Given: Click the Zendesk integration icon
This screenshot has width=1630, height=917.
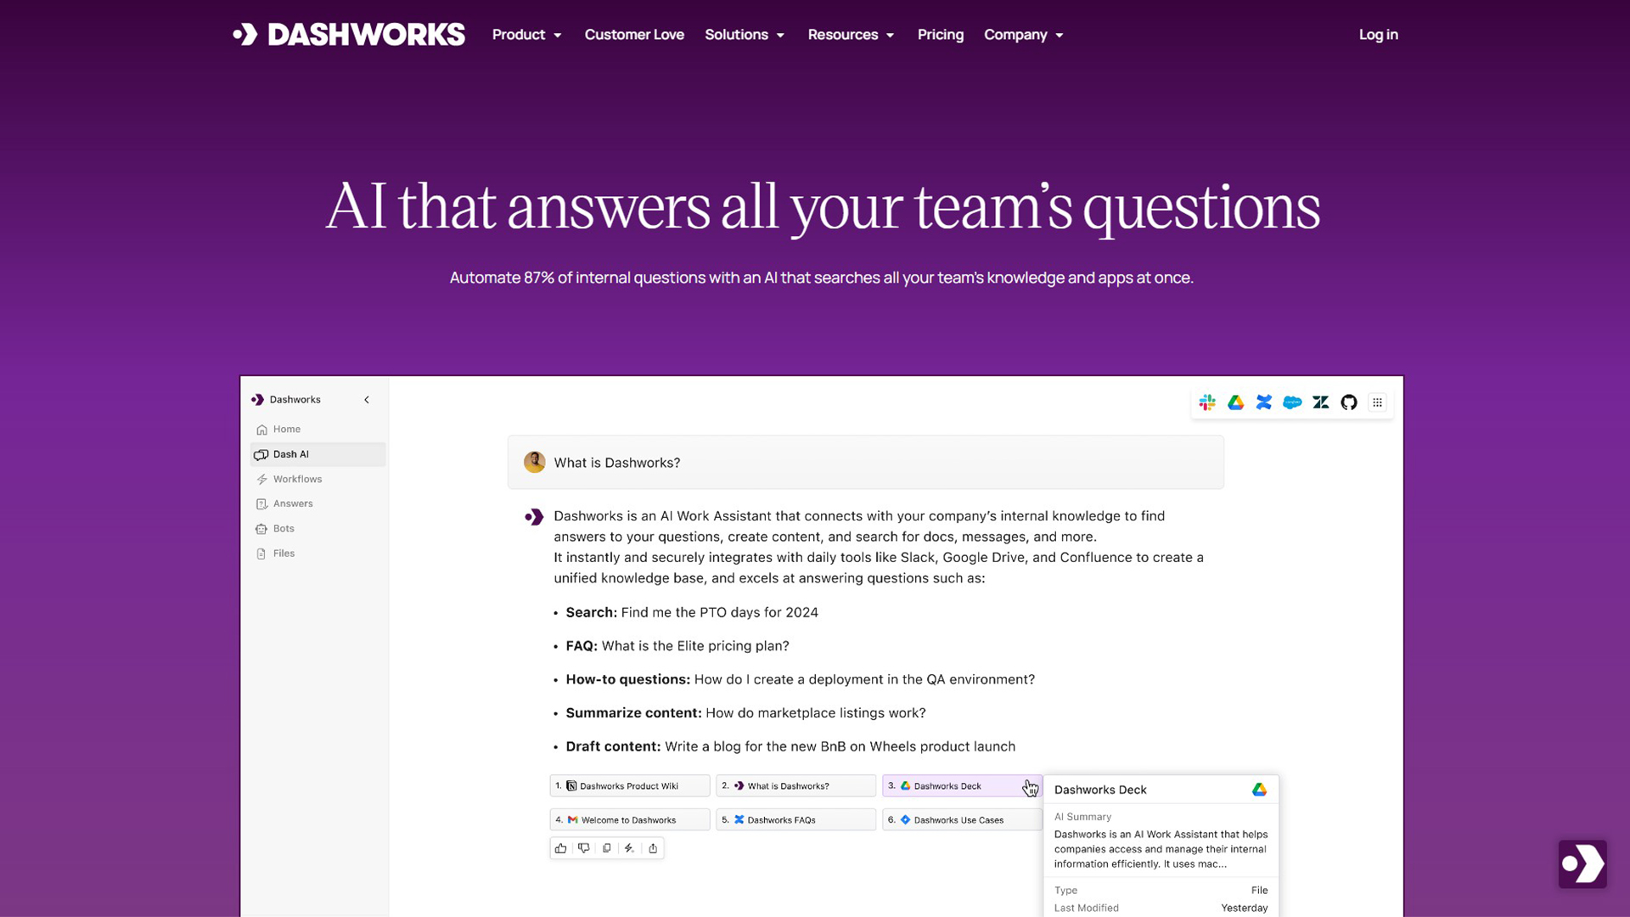Looking at the screenshot, I should click(x=1321, y=402).
